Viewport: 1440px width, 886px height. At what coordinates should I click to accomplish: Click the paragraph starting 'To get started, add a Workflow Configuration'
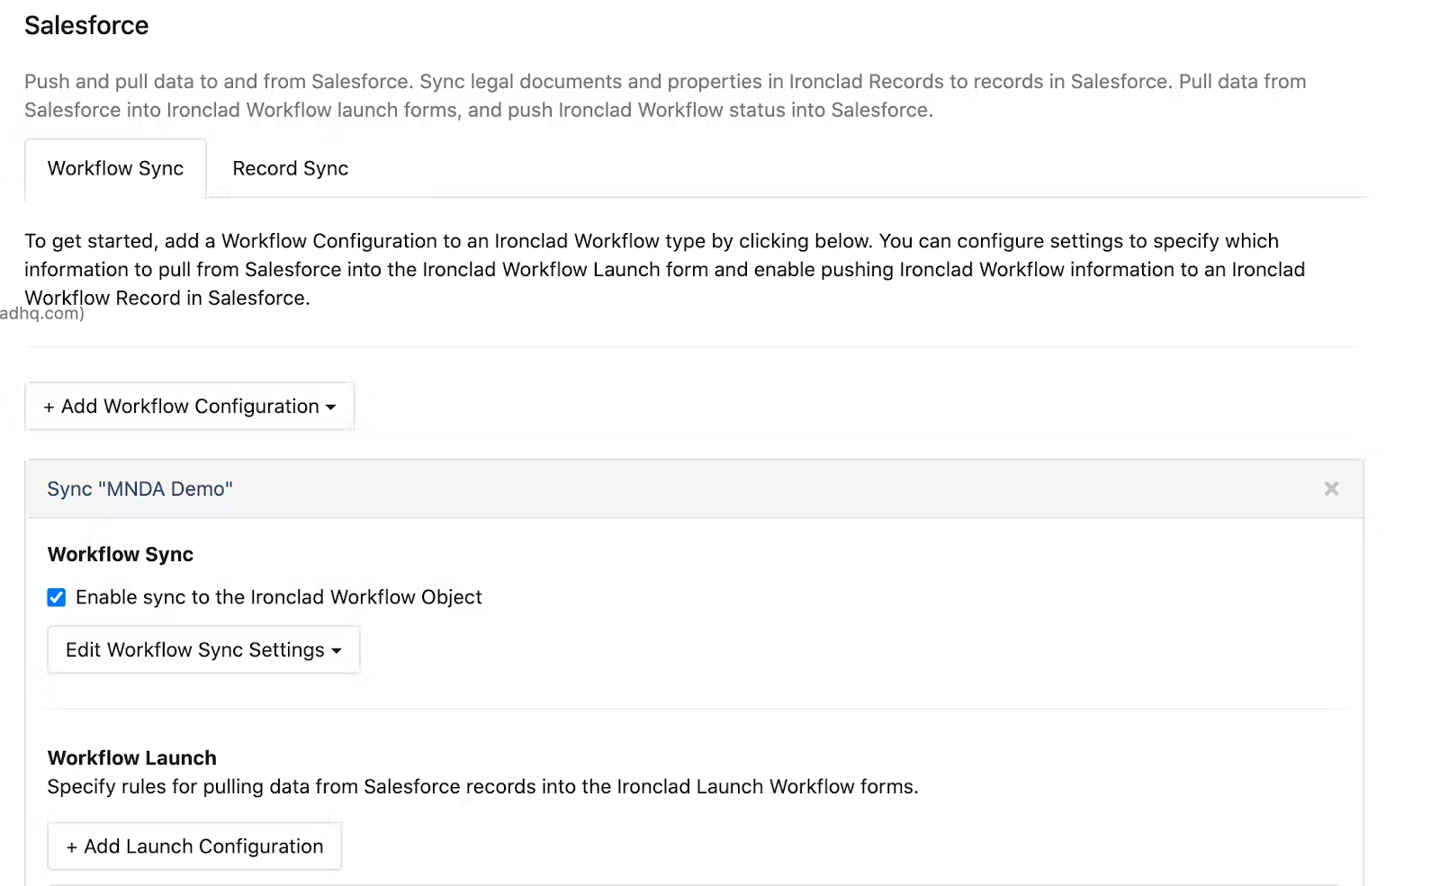(664, 269)
